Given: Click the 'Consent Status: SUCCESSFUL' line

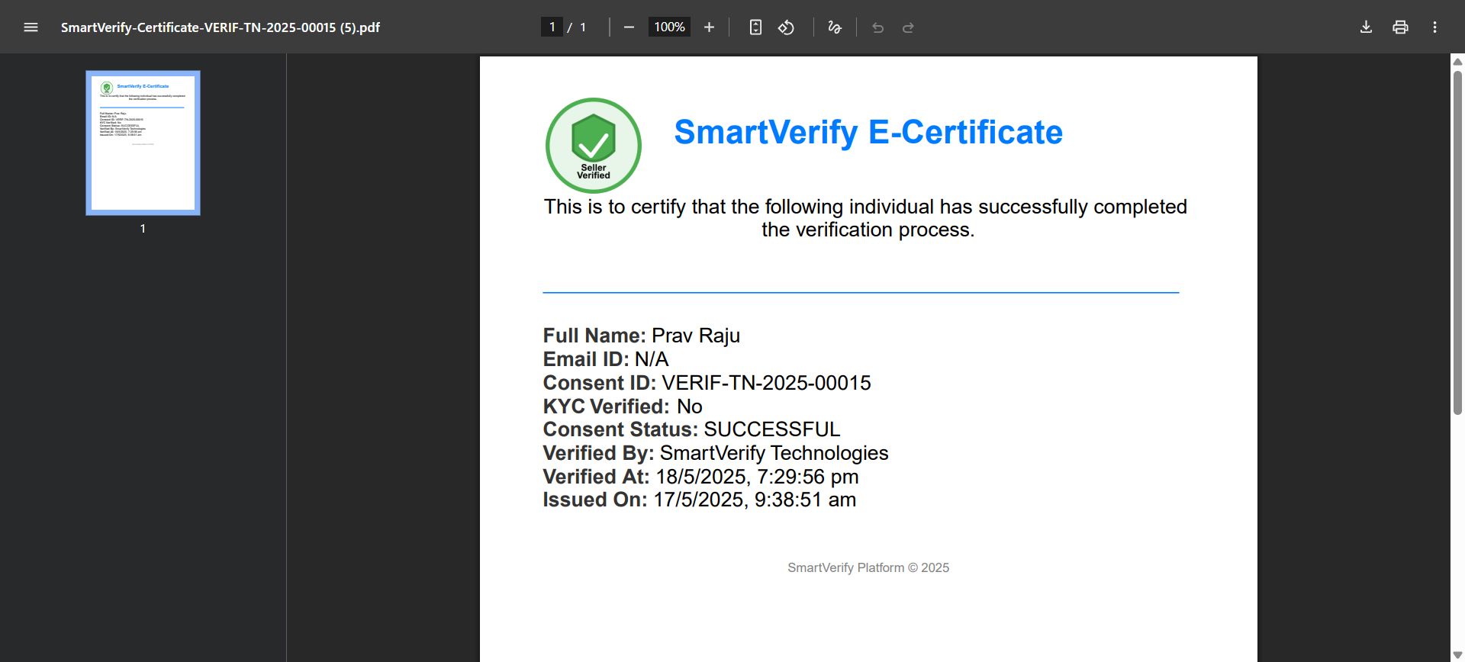Looking at the screenshot, I should click(x=691, y=429).
